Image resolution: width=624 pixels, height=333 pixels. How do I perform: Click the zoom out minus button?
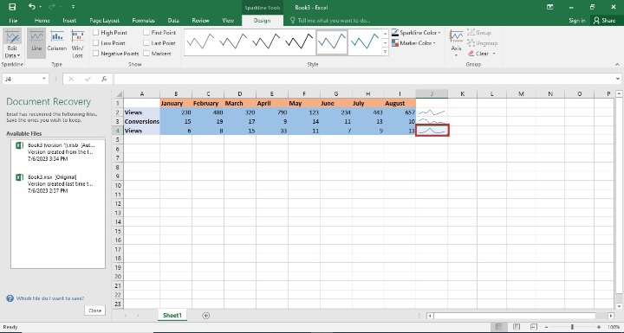click(546, 327)
